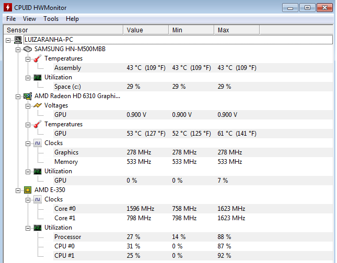The width and height of the screenshot is (337, 263).
Task: Select the CPU #1 row
Action: tap(193, 256)
